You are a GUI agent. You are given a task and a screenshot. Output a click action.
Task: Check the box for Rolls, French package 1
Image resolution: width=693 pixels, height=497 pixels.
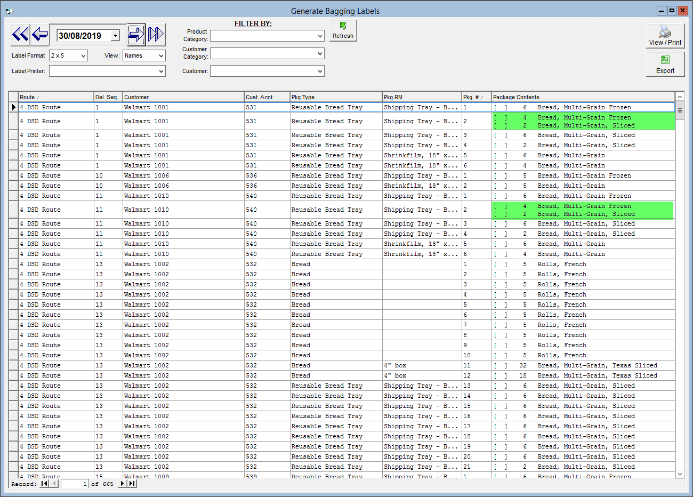click(x=500, y=264)
